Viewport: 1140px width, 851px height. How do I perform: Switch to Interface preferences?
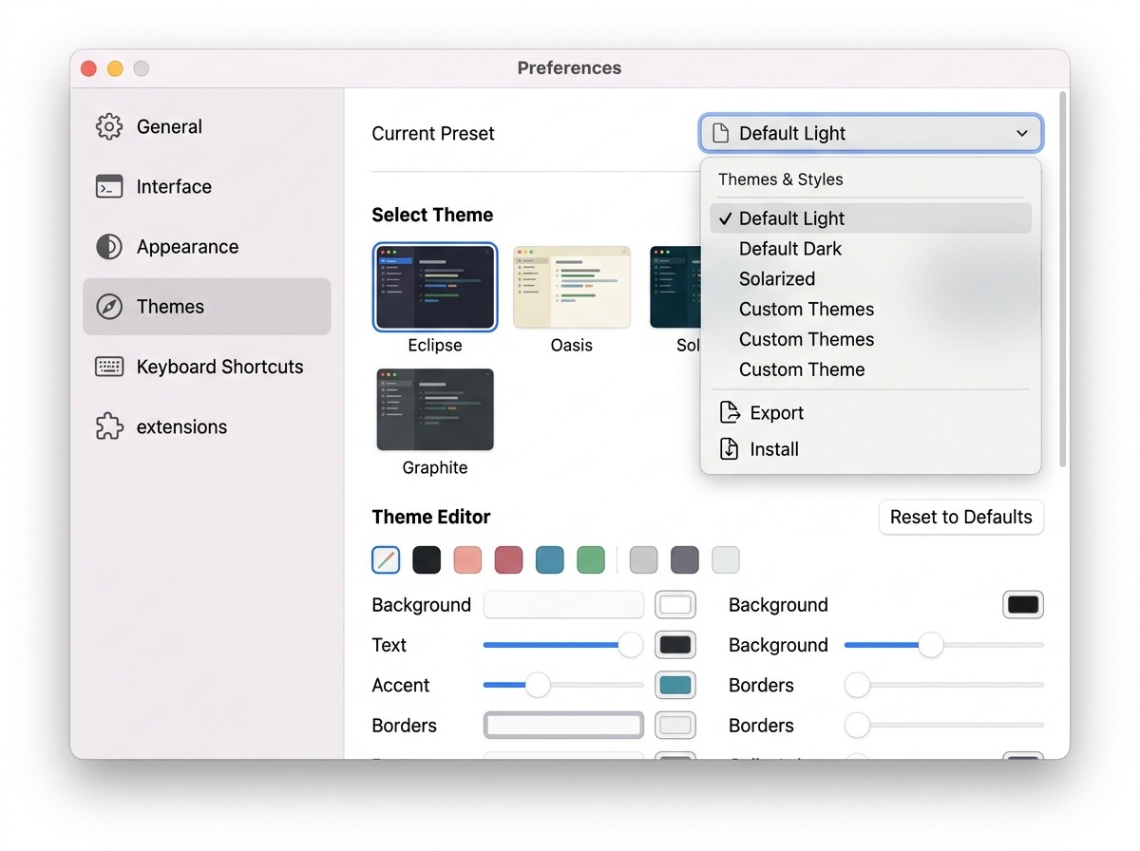pos(207,187)
